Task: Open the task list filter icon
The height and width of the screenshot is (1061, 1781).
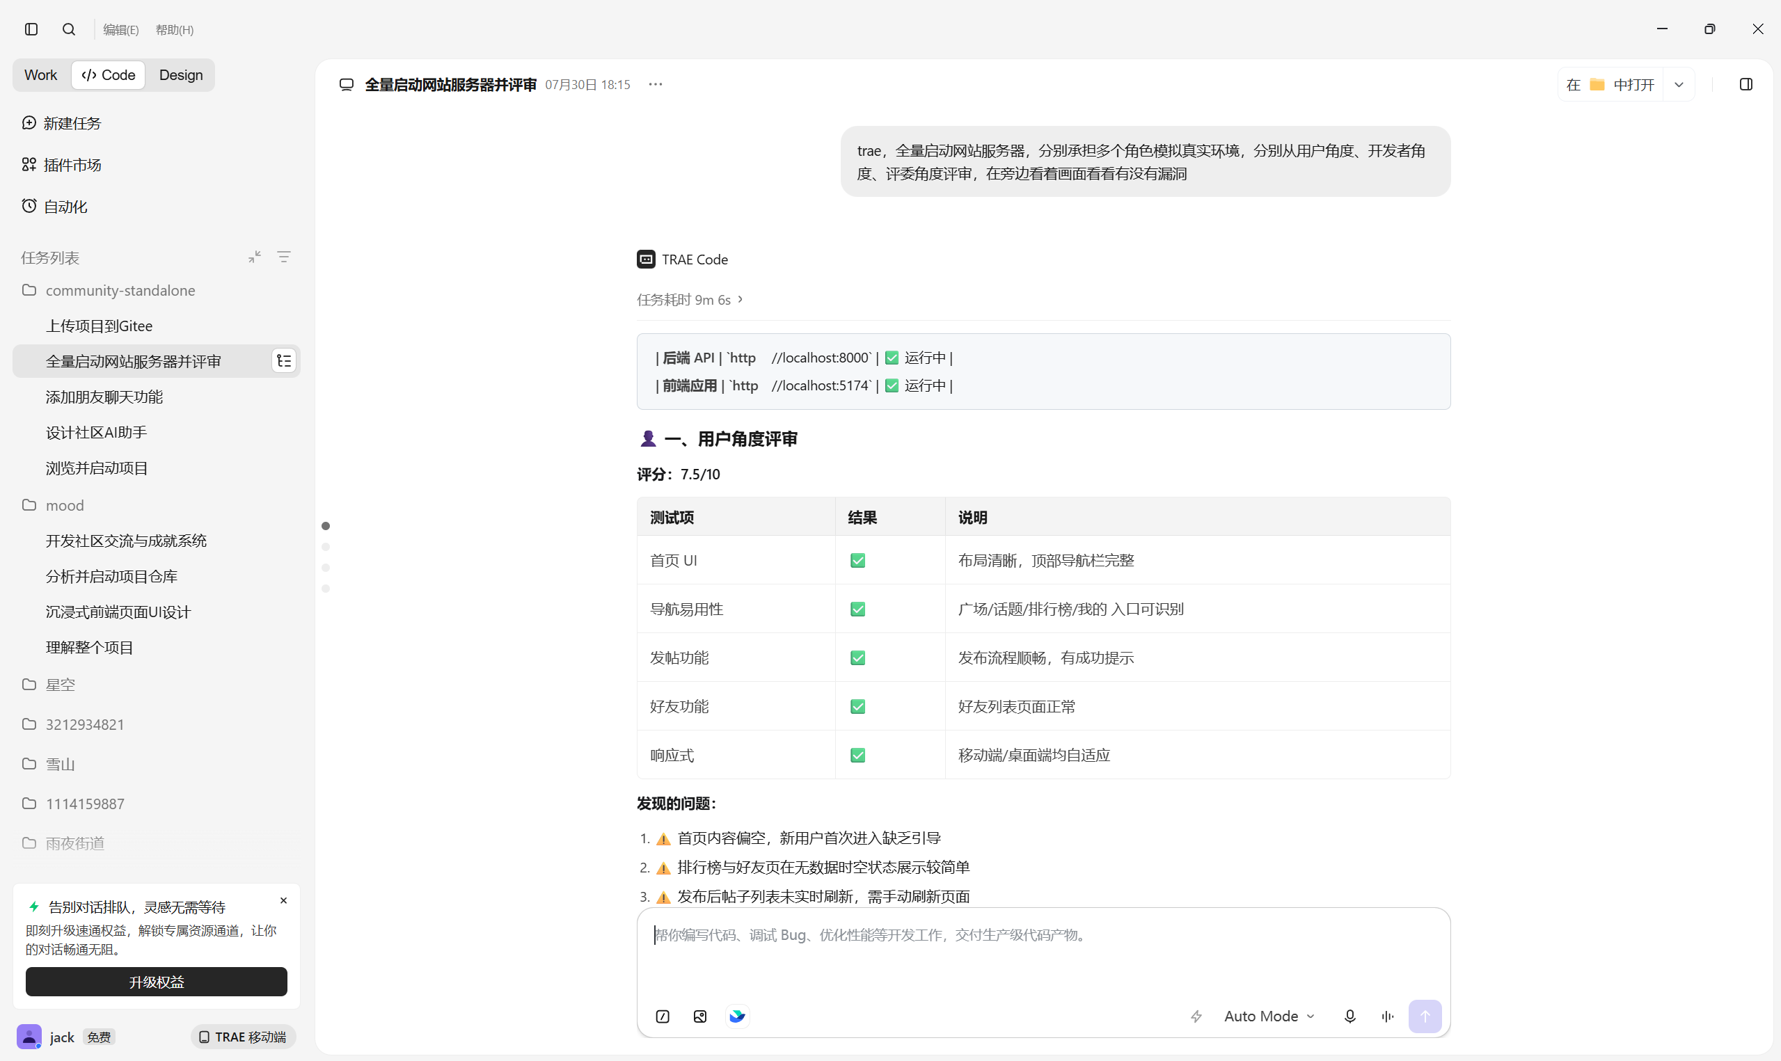Action: pos(284,257)
